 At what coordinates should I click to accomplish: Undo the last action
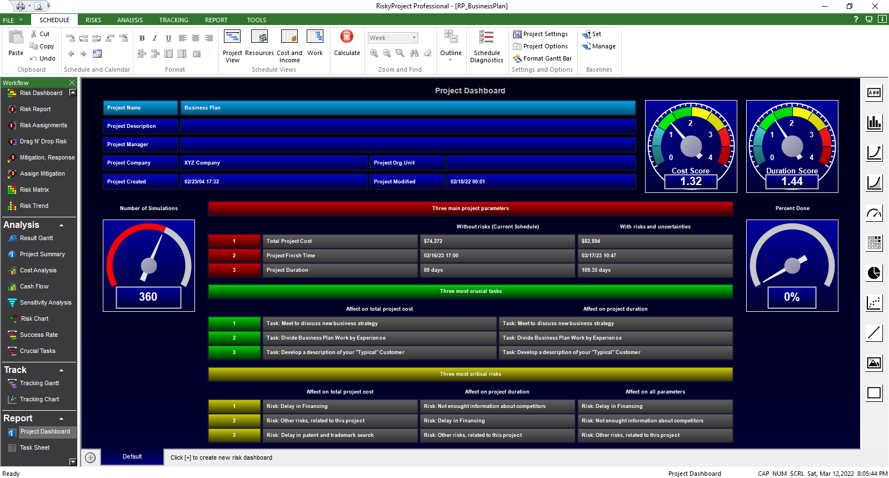pyautogui.click(x=43, y=58)
